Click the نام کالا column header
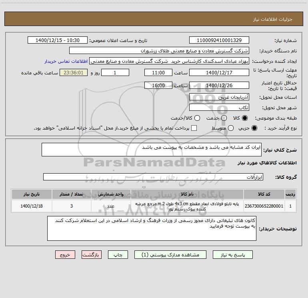 coord(187,194)
